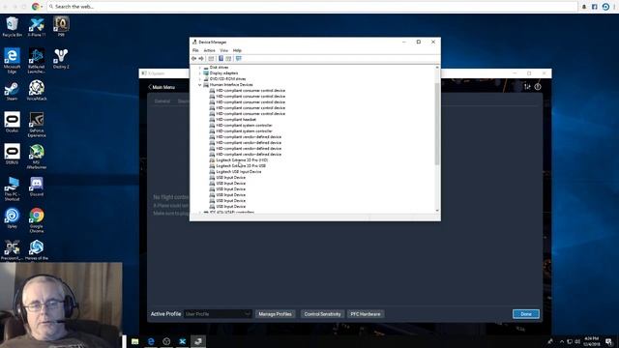Image resolution: width=619 pixels, height=348 pixels.
Task: Open the Uplay desktop shortcut
Action: coord(12,218)
